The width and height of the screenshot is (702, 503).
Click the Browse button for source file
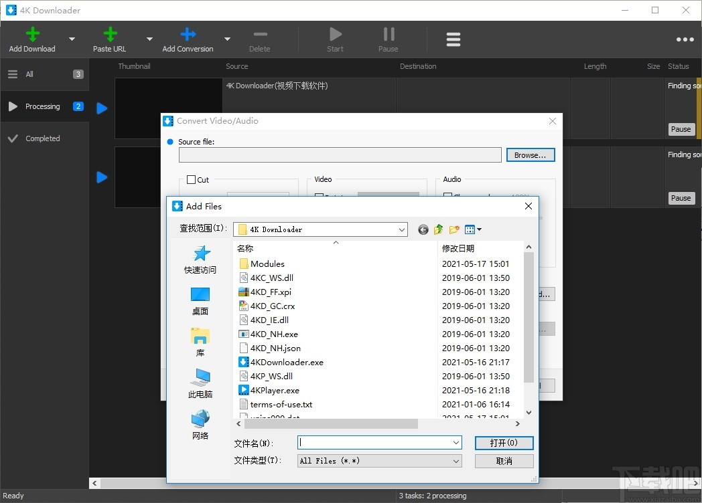click(531, 155)
